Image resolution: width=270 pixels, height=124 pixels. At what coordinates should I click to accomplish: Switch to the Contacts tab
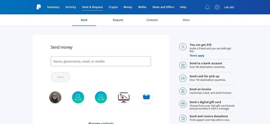pyautogui.click(x=152, y=20)
